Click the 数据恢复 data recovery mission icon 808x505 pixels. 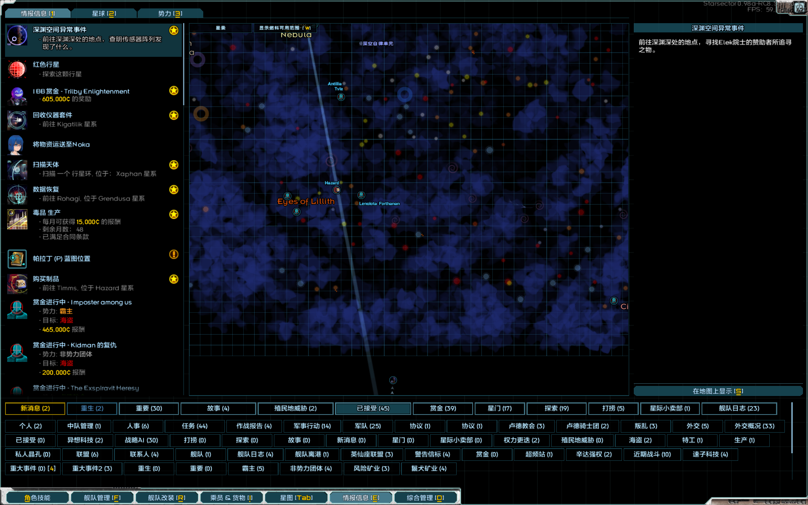tap(17, 194)
